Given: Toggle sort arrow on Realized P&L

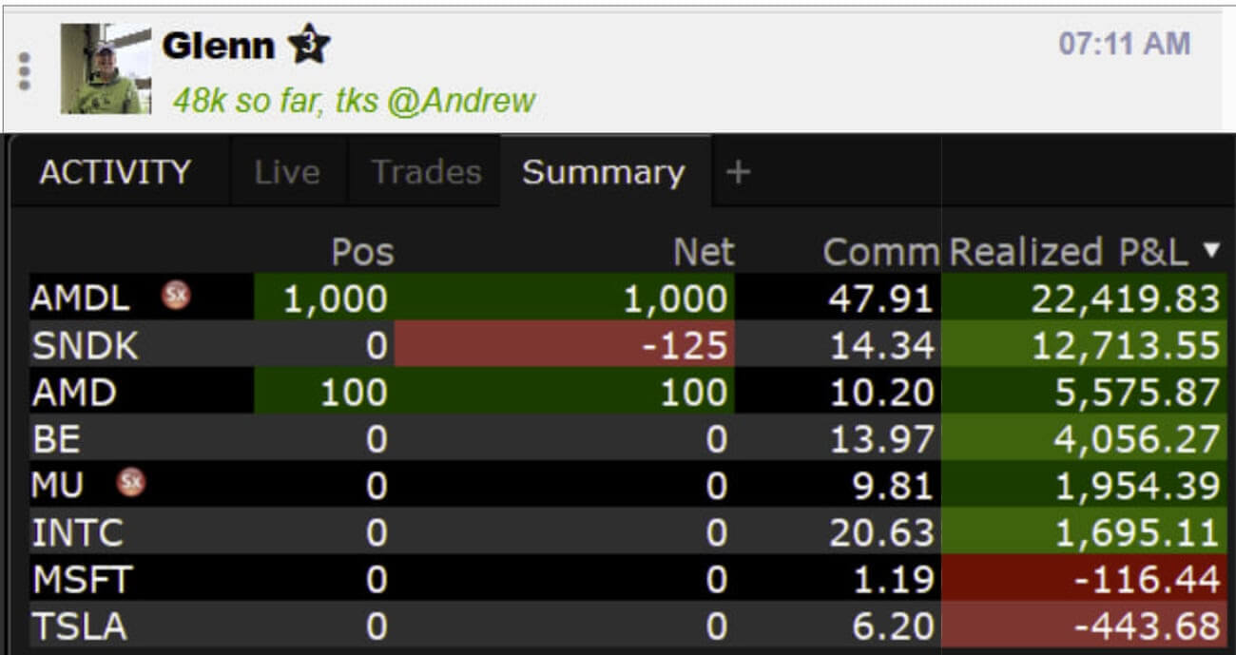Looking at the screenshot, I should [1210, 251].
